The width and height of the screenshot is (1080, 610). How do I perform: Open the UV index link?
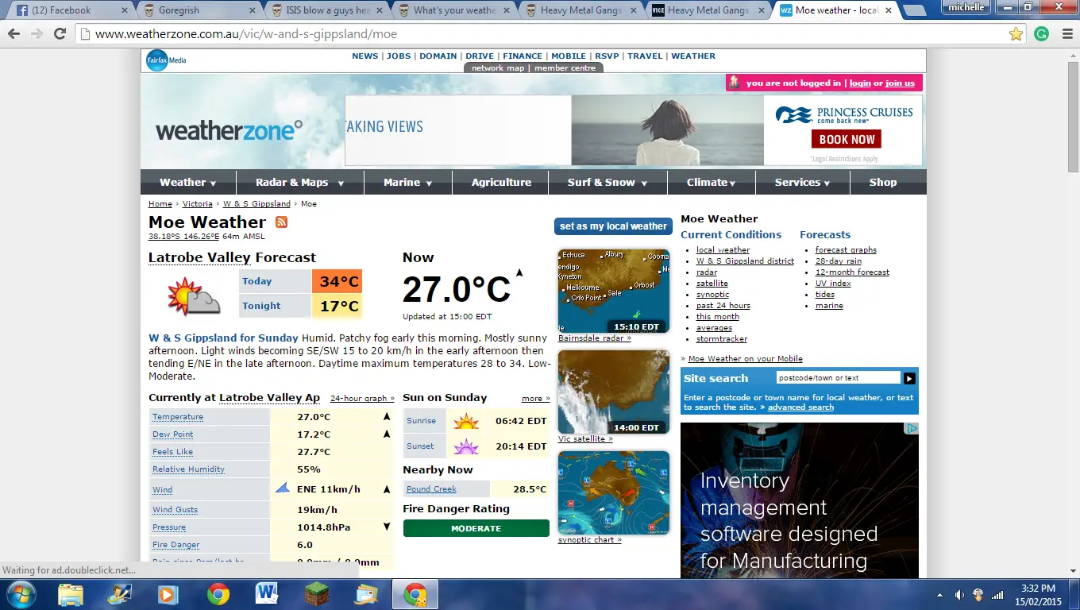pyautogui.click(x=833, y=284)
